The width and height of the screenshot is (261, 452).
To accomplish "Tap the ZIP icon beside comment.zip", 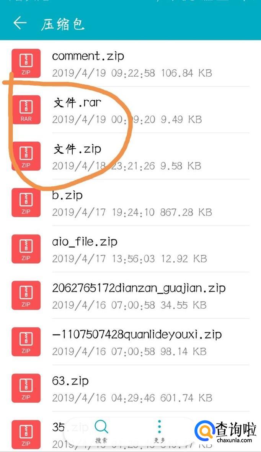I will coord(26,64).
